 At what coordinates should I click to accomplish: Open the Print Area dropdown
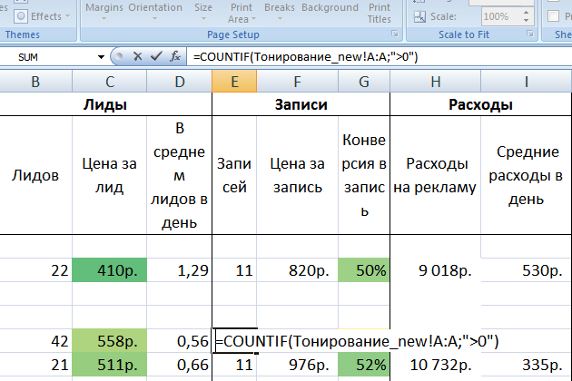point(242,13)
